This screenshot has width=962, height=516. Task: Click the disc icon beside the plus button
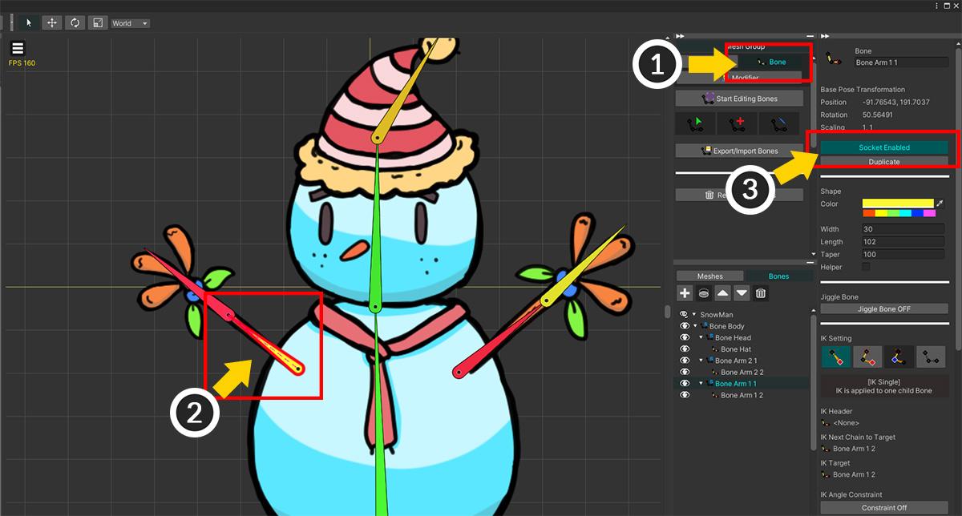[704, 293]
